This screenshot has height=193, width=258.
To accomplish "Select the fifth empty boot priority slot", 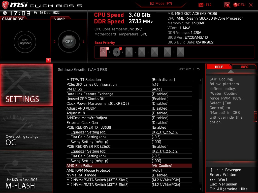I will [155, 52].
